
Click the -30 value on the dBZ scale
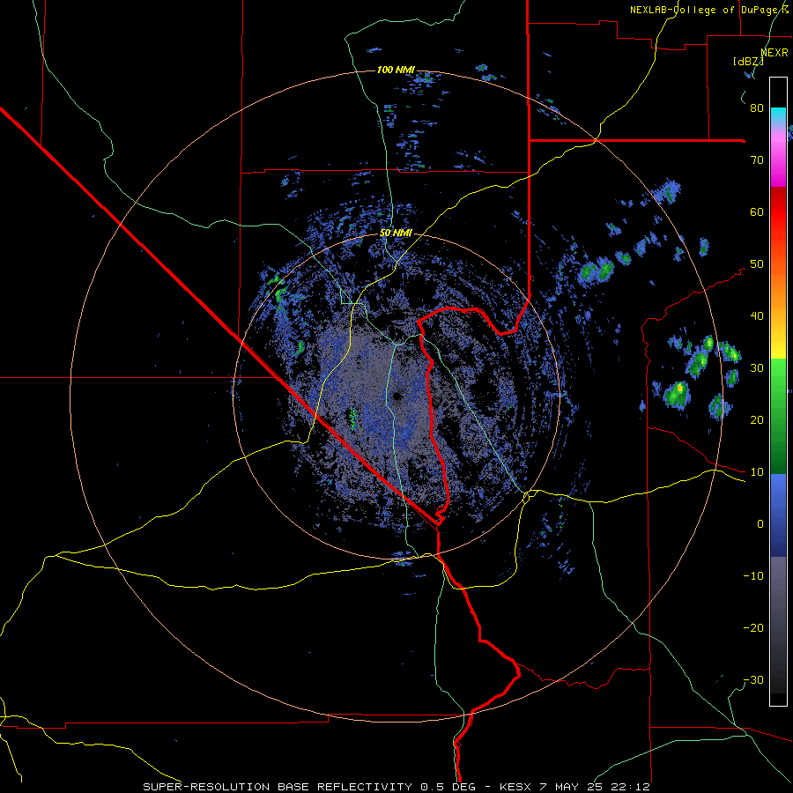(x=753, y=679)
